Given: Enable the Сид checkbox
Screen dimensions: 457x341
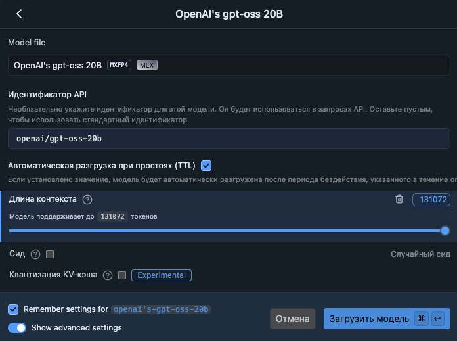Looking at the screenshot, I should point(50,254).
